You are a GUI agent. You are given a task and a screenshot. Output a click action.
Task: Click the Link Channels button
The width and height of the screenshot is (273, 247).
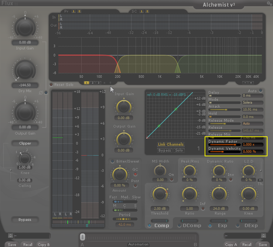170,145
